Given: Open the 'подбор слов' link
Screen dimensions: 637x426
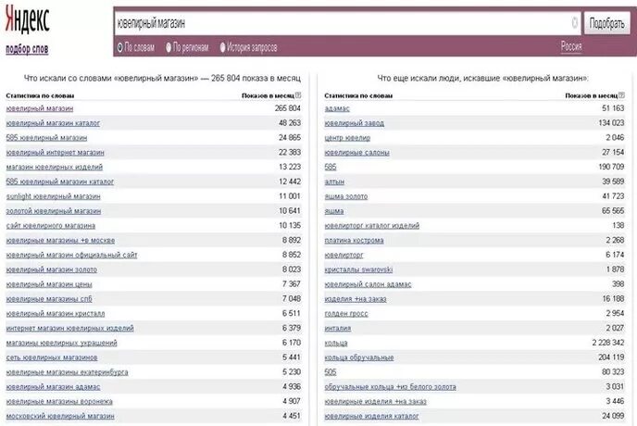Looking at the screenshot, I should pos(27,48).
